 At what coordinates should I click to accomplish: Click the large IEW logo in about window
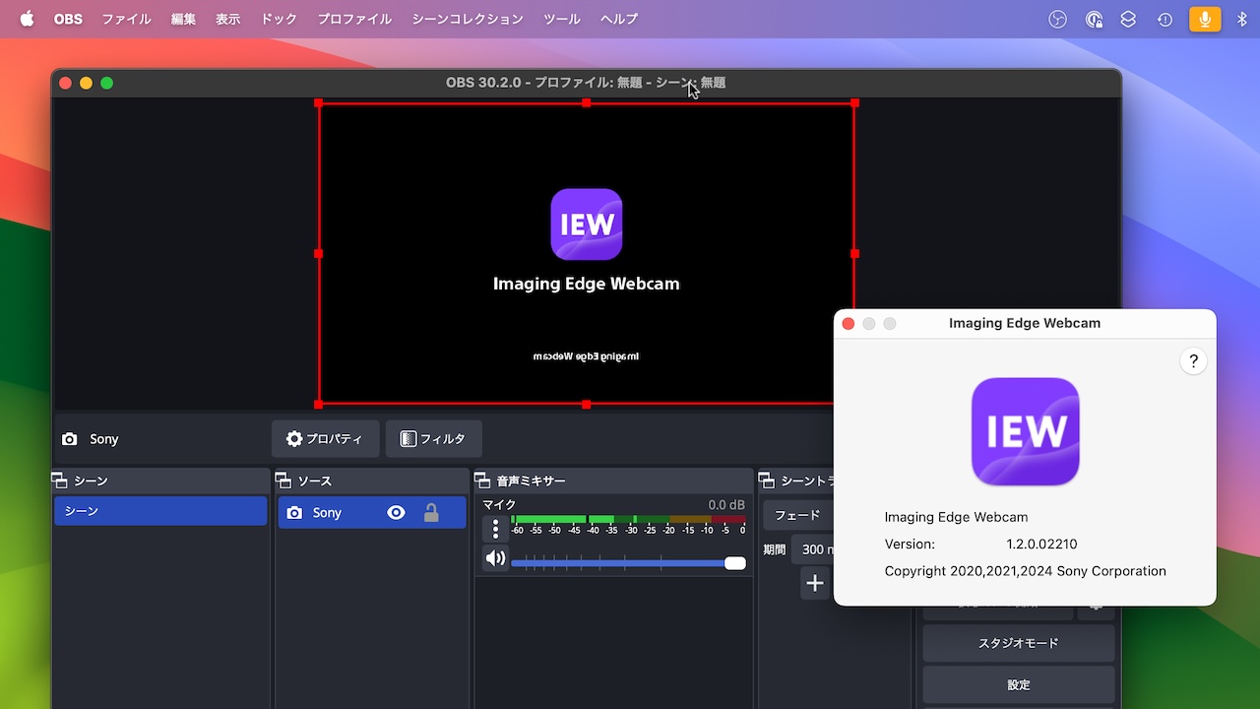[1025, 431]
